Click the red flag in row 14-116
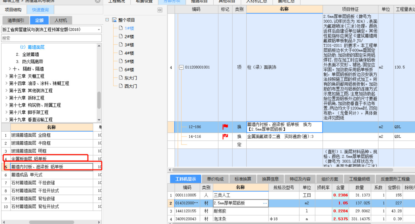The height and width of the screenshot is (224, 415). [x=225, y=136]
